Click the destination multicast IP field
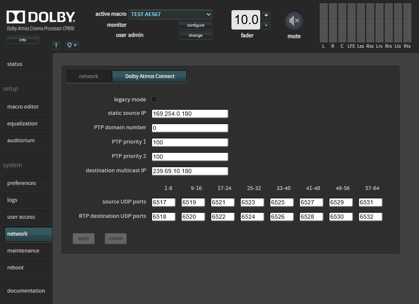Viewport: 419px width, 304px height. pyautogui.click(x=190, y=171)
